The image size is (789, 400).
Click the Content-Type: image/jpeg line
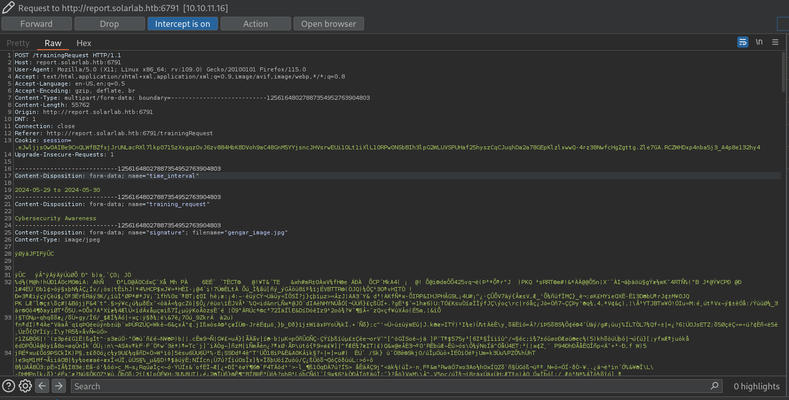[x=57, y=239]
